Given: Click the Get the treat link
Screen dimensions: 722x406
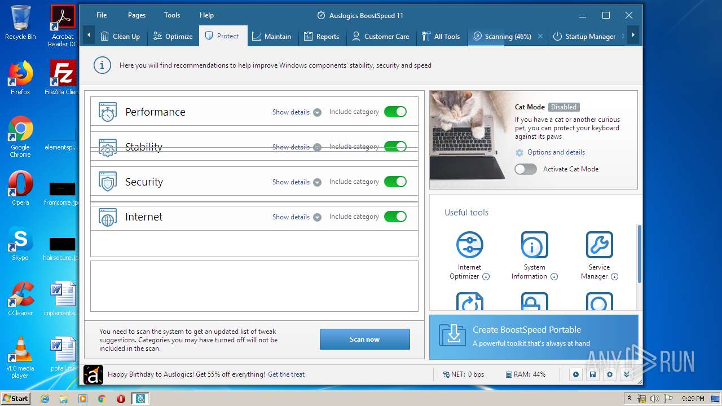Looking at the screenshot, I should pyautogui.click(x=286, y=374).
